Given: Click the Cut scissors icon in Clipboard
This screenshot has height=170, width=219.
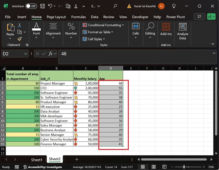Looking at the screenshot, I should (19, 25).
